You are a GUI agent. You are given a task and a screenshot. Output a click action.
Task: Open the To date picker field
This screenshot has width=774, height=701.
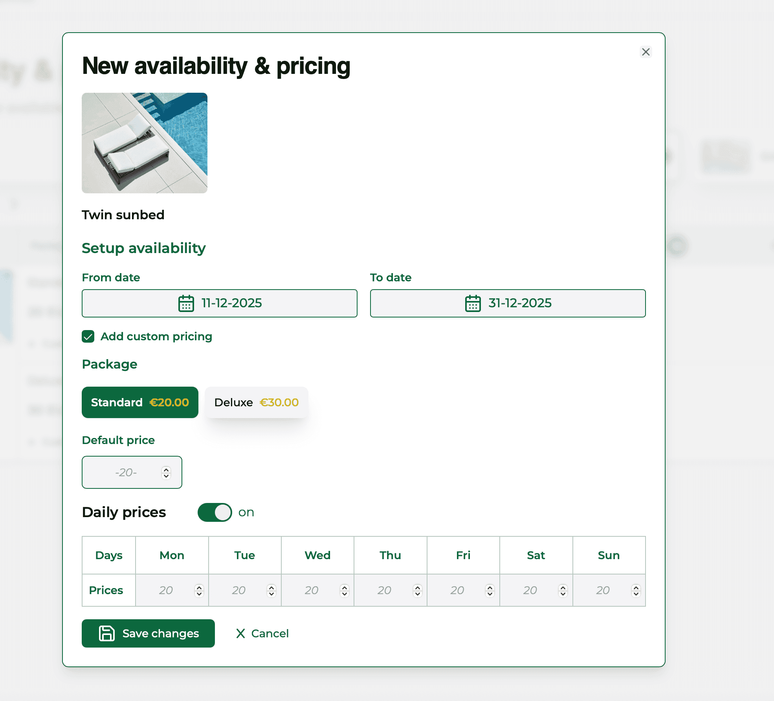coord(508,303)
